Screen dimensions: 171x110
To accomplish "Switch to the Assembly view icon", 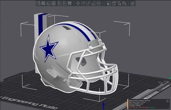I will (133, 3).
